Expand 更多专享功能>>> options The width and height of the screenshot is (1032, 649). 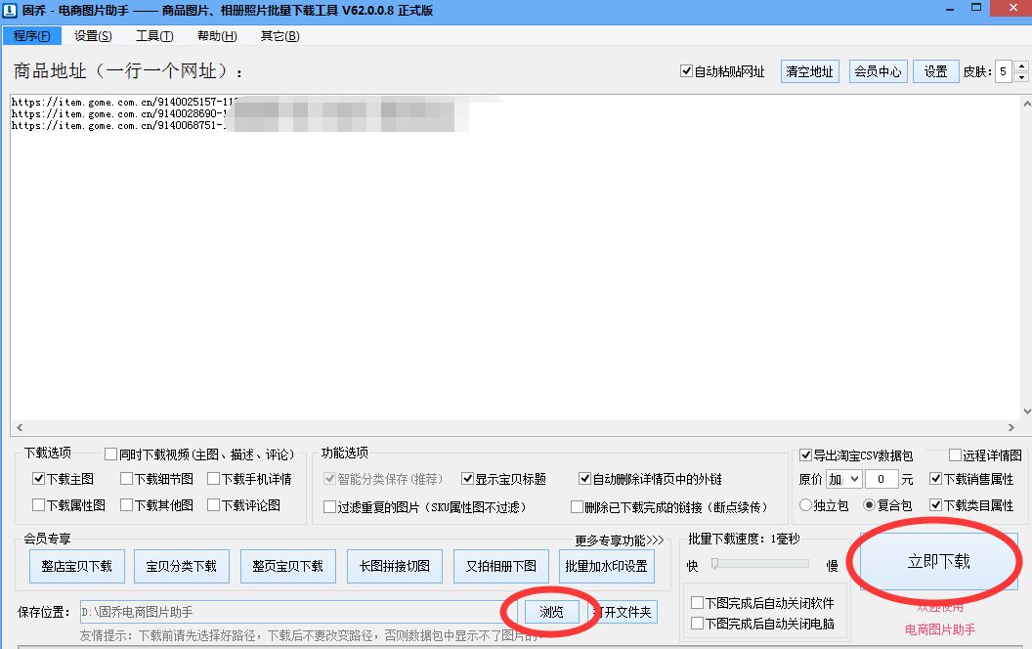pyautogui.click(x=619, y=540)
